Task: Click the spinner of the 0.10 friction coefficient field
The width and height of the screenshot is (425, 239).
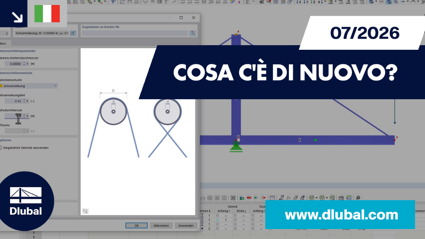Action: (24, 101)
